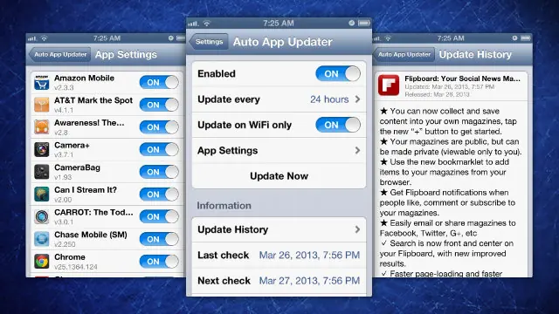Tap the CameraBag app icon
559x314 pixels.
[42, 172]
